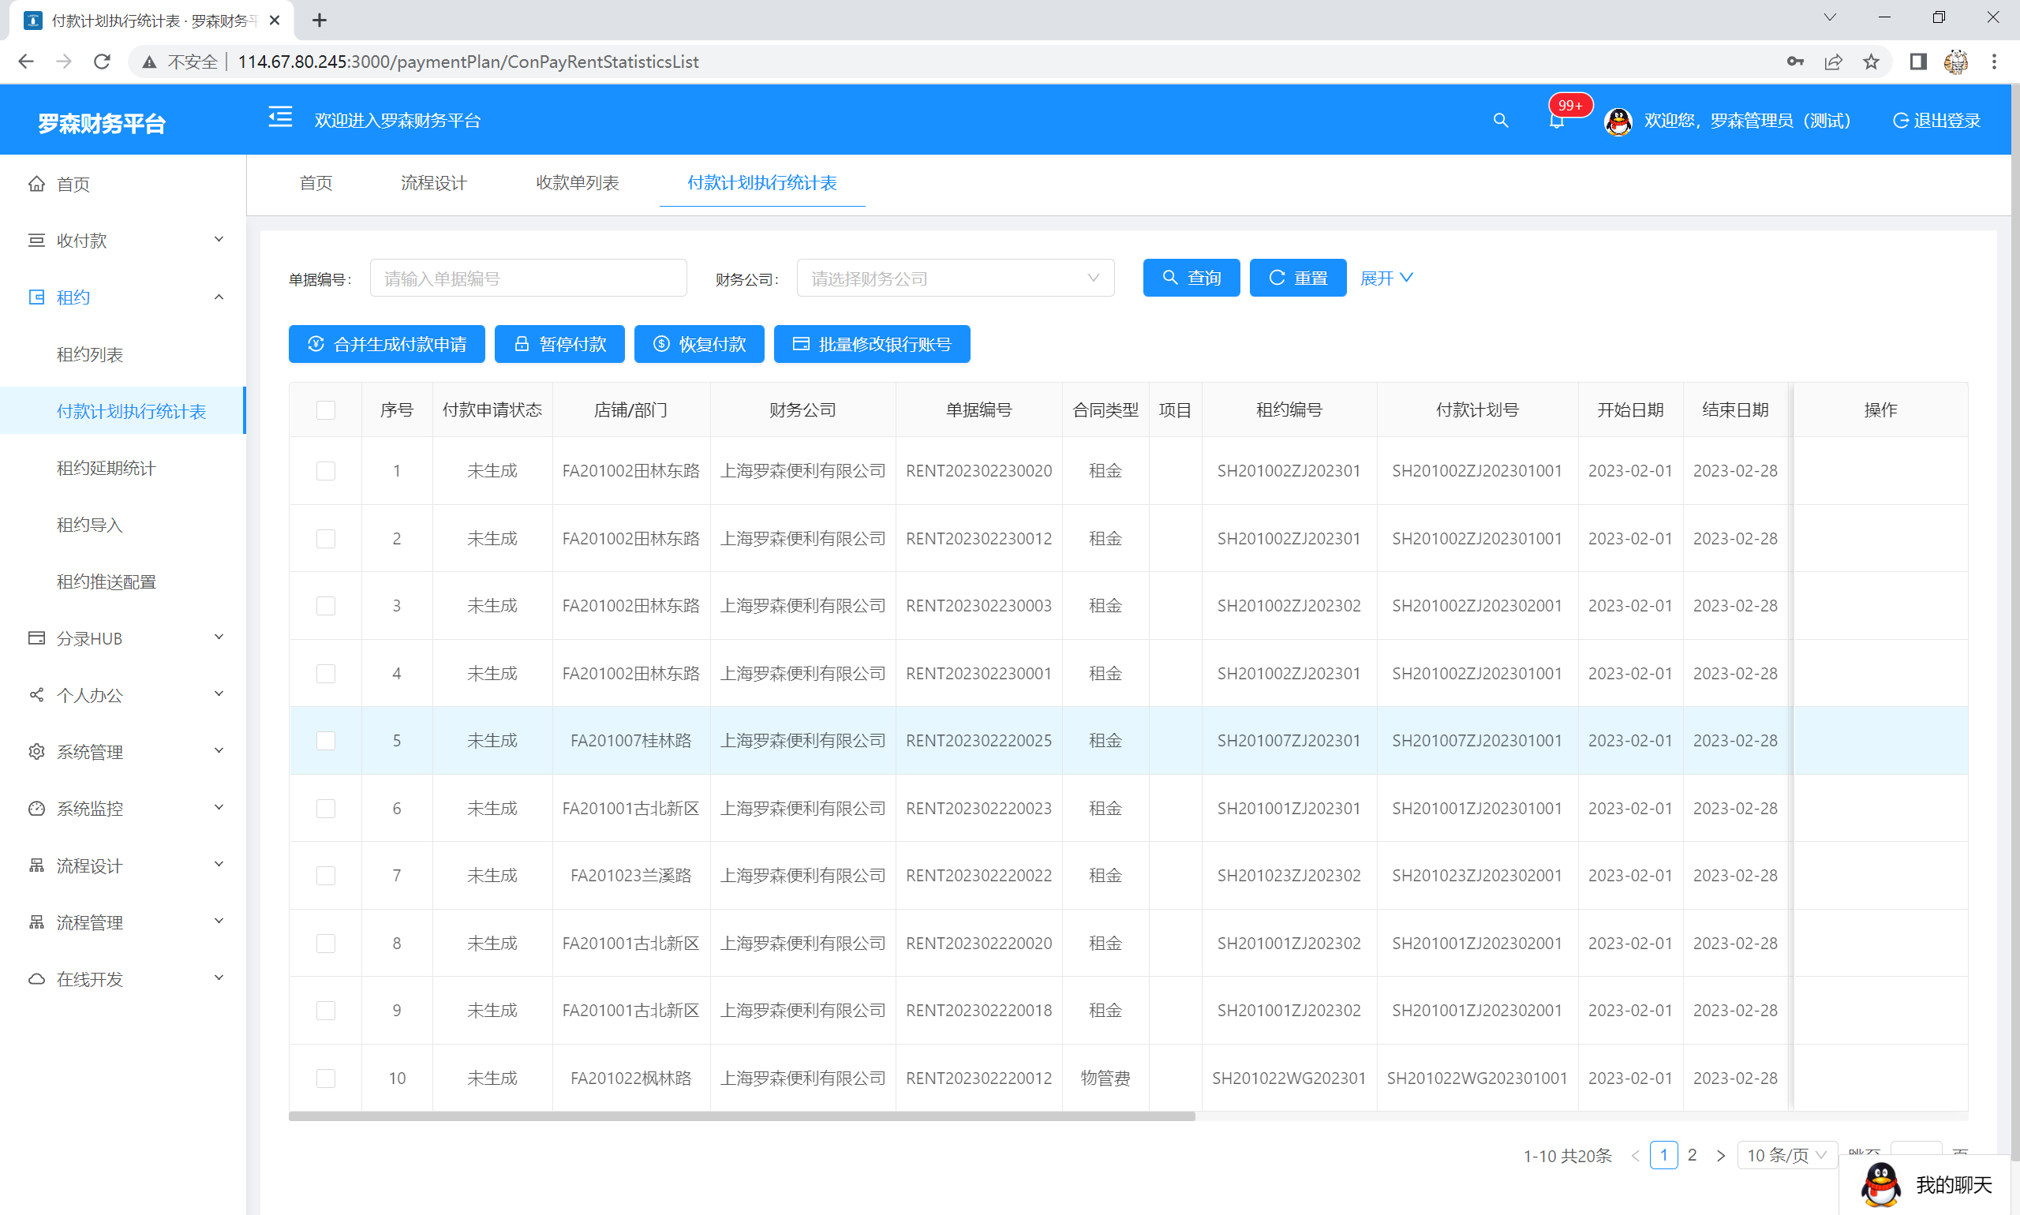
Task: Tick the checkbox for row 4
Action: tap(326, 674)
